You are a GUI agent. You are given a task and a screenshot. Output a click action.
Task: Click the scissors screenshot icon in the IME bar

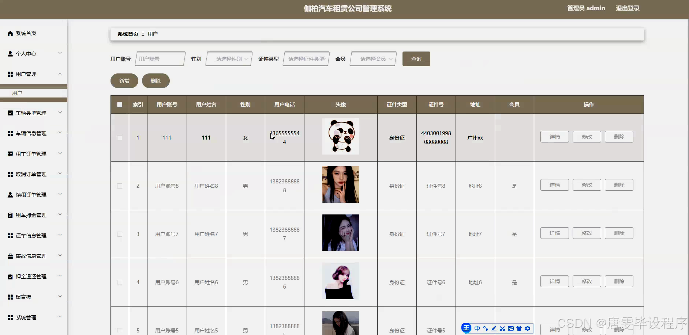click(502, 328)
